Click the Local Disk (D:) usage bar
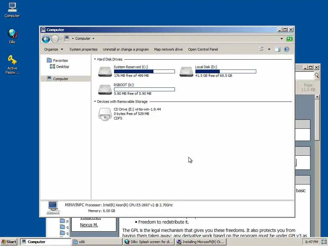 pos(226,71)
